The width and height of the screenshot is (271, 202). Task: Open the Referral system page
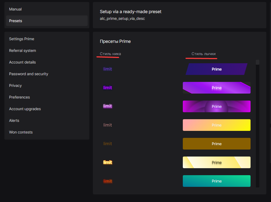click(22, 51)
